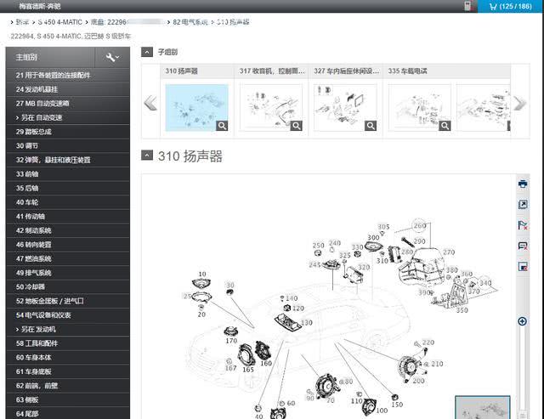Open the 335 车载电话 subgroup tab
The width and height of the screenshot is (544, 419).
(408, 71)
